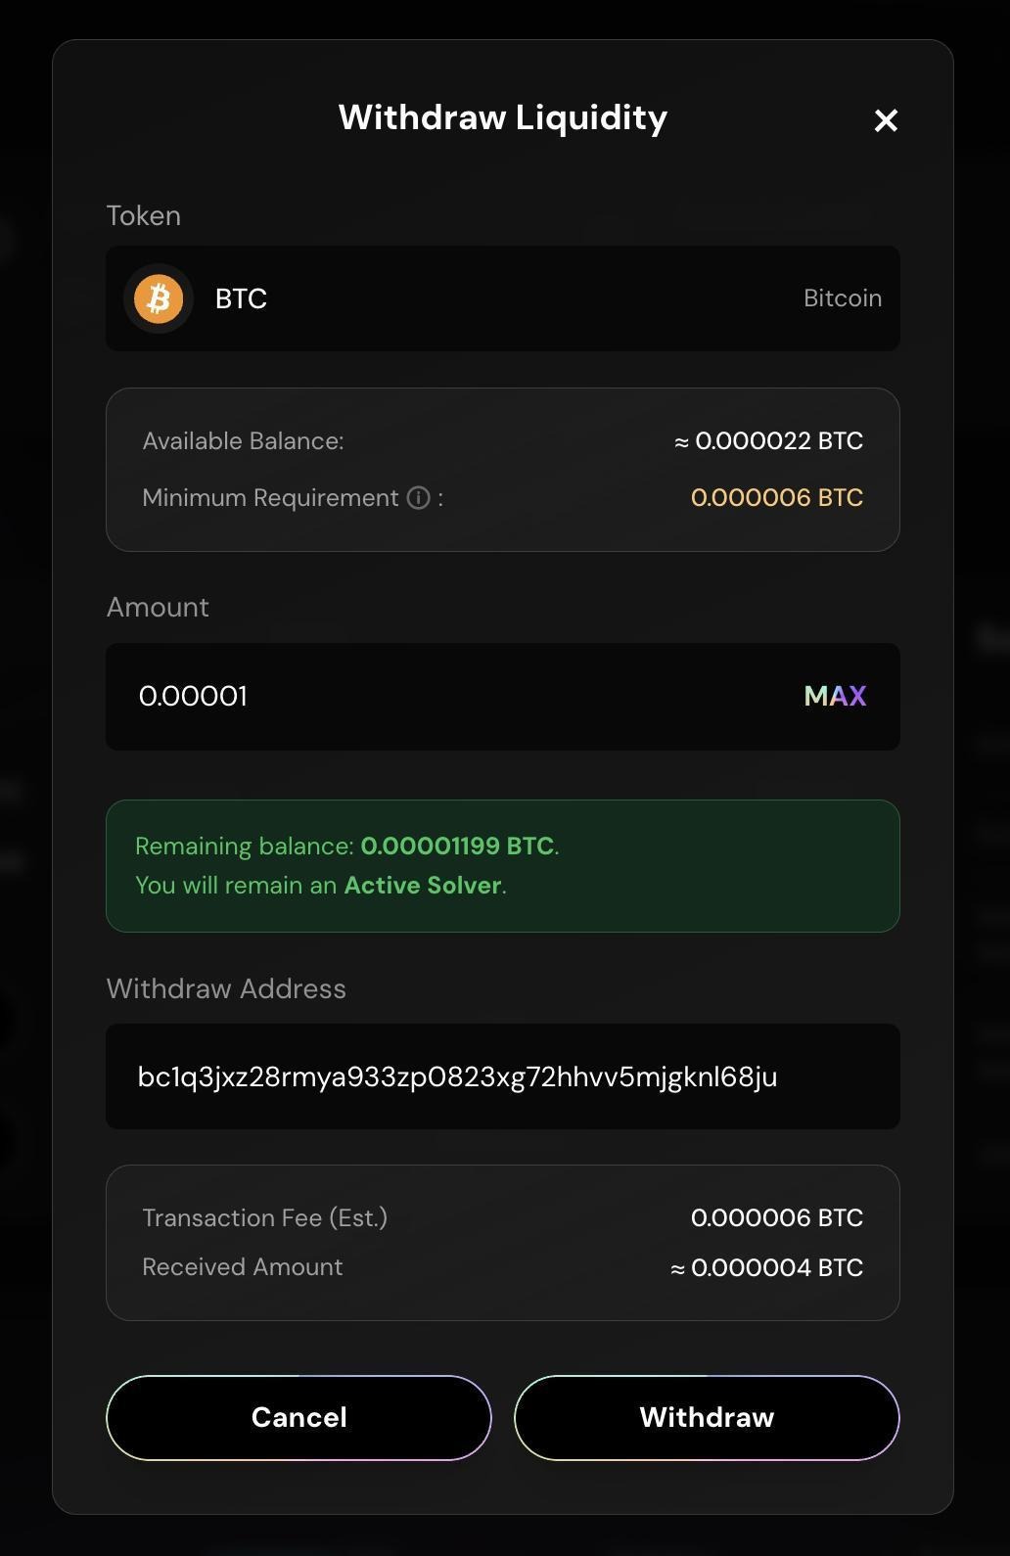Close the Withdraw Liquidity dialog
This screenshot has width=1010, height=1556.
[x=886, y=120]
